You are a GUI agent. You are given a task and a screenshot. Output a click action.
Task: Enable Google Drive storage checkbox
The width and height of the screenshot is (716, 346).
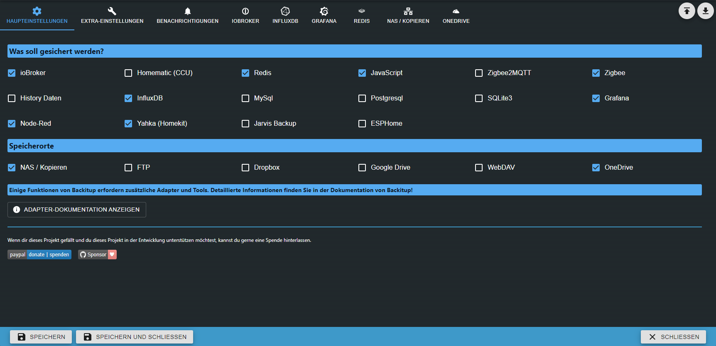pyautogui.click(x=362, y=168)
